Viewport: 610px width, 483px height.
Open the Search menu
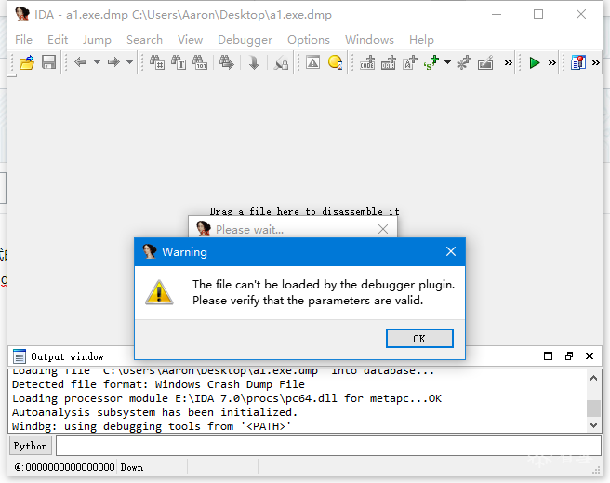pos(144,40)
